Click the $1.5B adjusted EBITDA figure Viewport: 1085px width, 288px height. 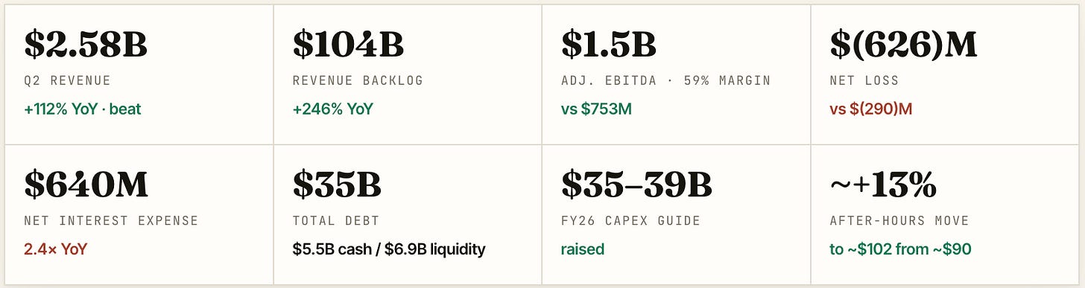click(608, 45)
